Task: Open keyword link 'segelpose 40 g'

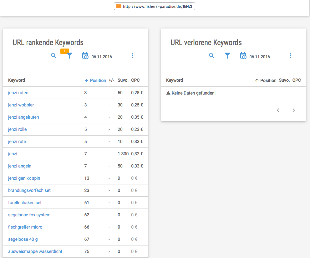Action: click(23, 239)
